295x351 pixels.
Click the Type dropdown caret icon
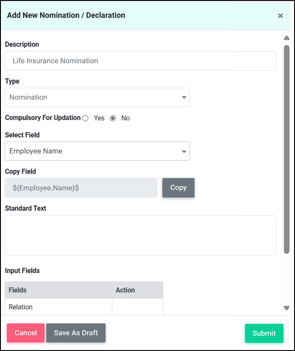(184, 97)
